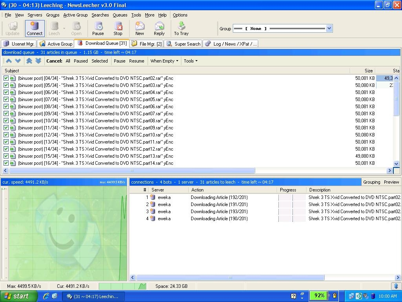Open the Options menu
The height and width of the screenshot is (302, 402).
[x=180, y=15]
